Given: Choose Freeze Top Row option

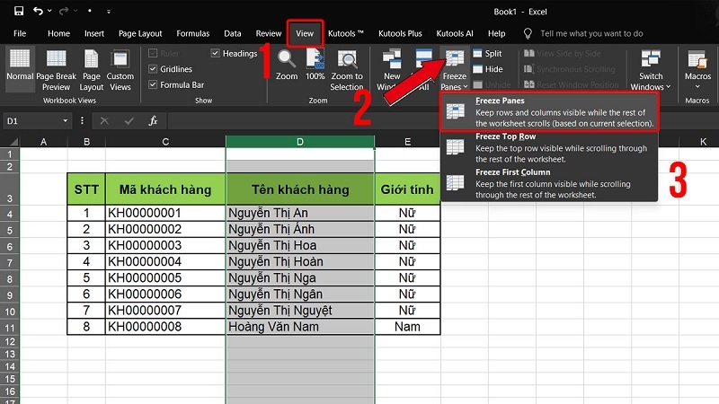Looking at the screenshot, I should [549, 147].
